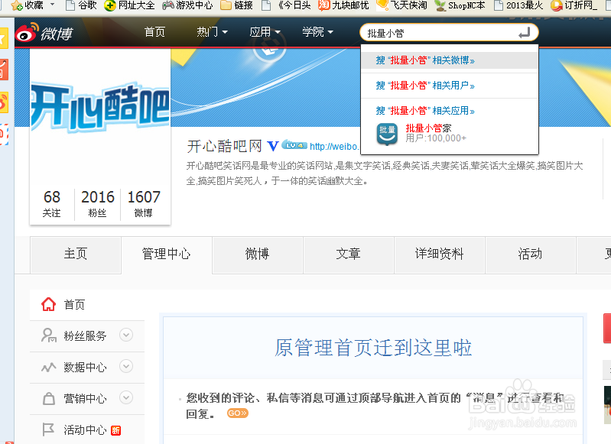Open the 订折网 bookmark

point(574,5)
